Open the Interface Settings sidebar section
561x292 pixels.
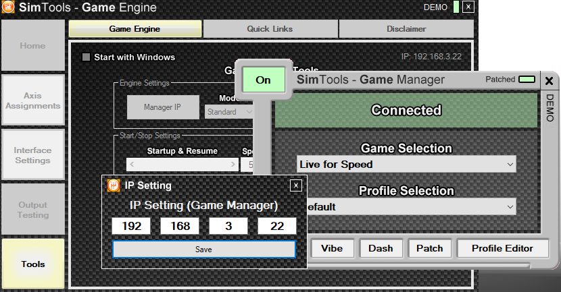coord(33,155)
